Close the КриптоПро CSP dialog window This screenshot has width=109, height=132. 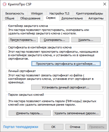pyautogui.click(x=105, y=4)
